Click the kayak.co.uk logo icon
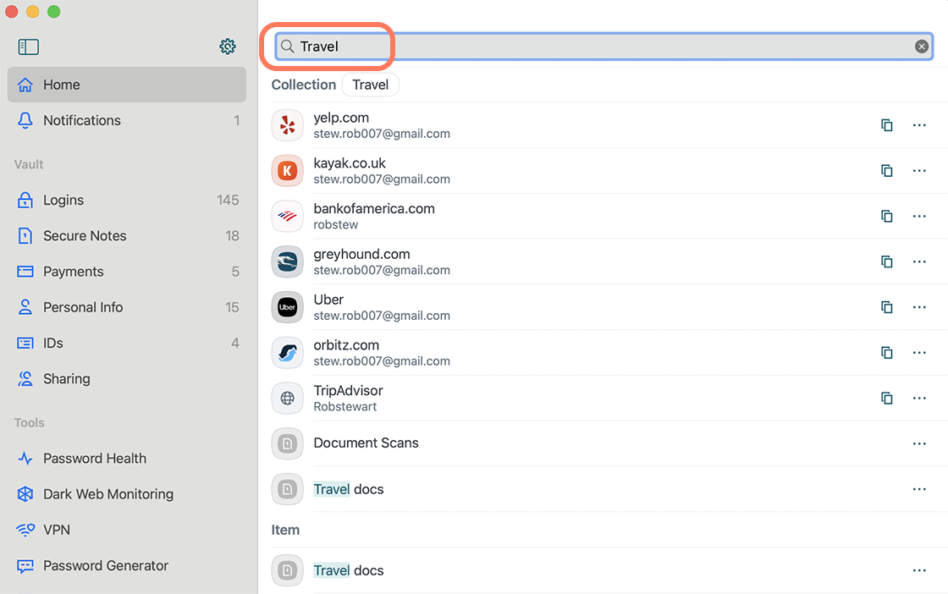The height and width of the screenshot is (594, 948). coord(287,170)
